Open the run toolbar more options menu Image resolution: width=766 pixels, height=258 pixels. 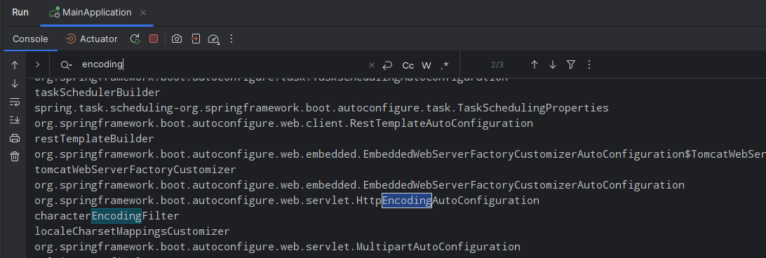point(231,39)
